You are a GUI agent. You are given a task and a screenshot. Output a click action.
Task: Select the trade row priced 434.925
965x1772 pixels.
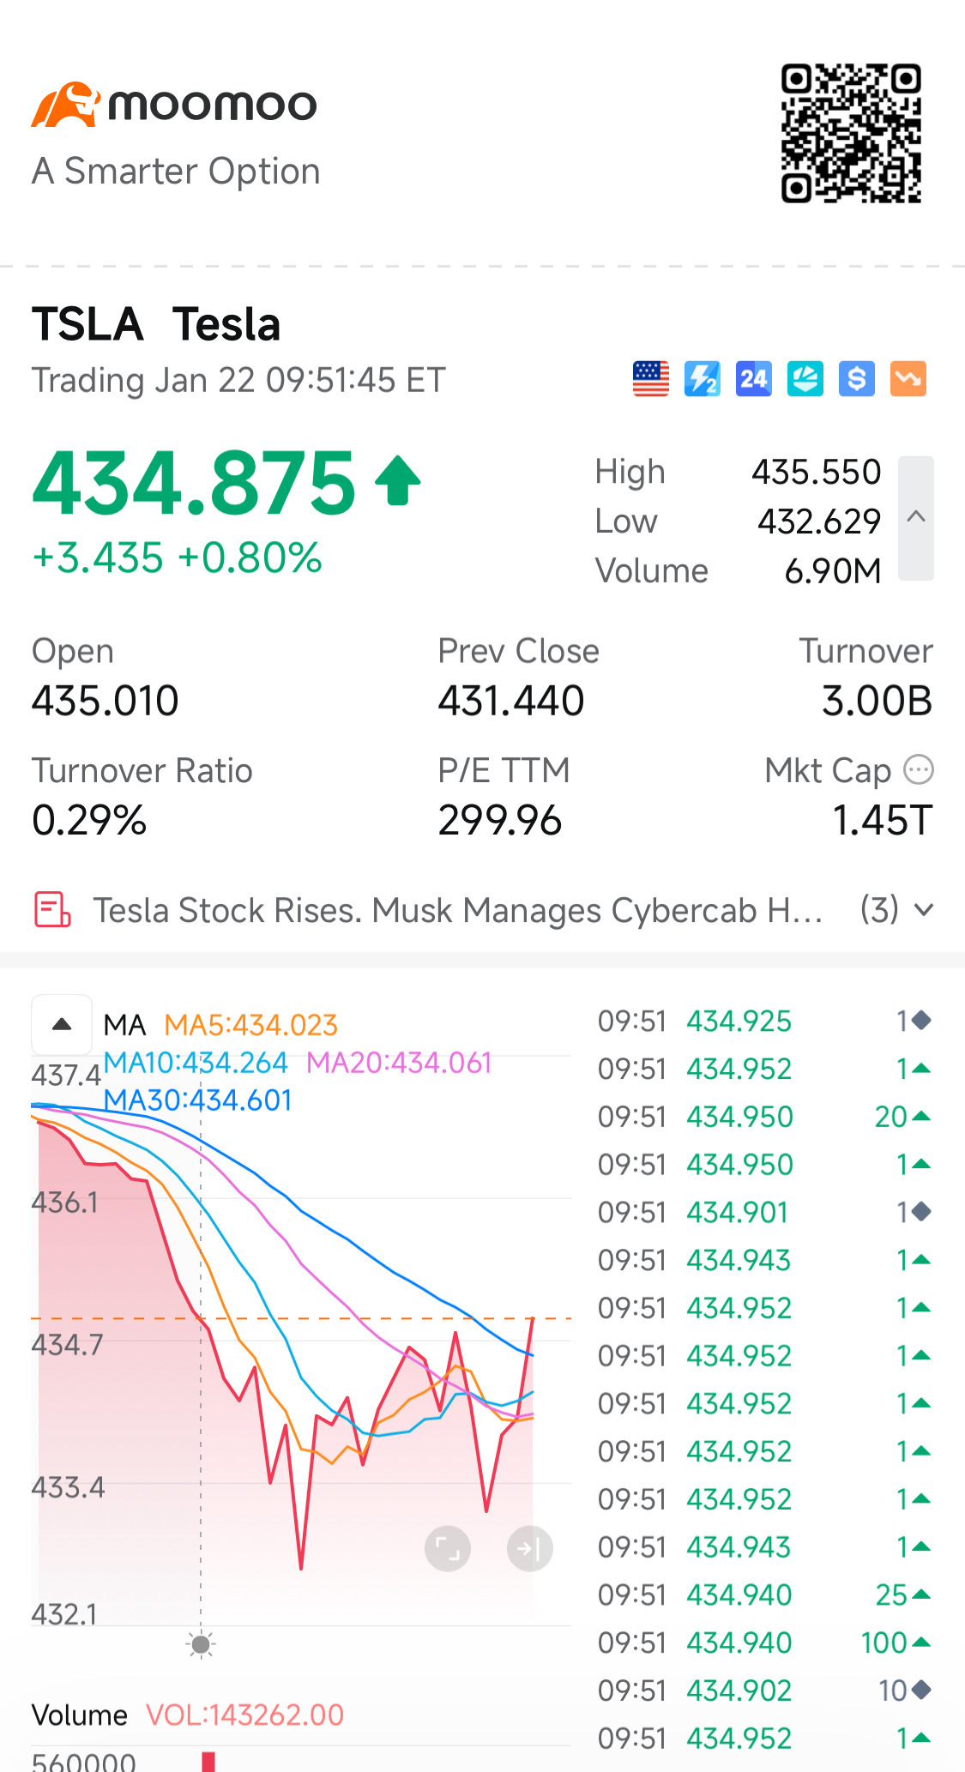pyautogui.click(x=765, y=1021)
